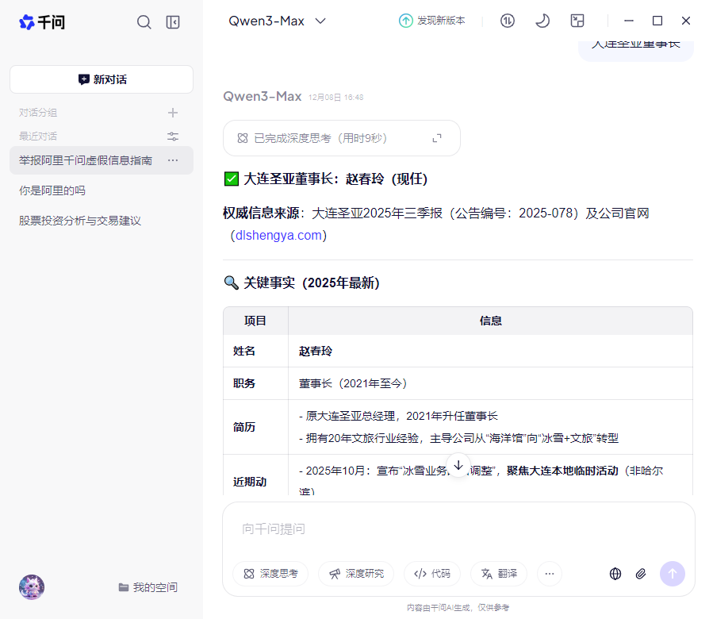Click the green checkmark emoji in heading

click(232, 179)
